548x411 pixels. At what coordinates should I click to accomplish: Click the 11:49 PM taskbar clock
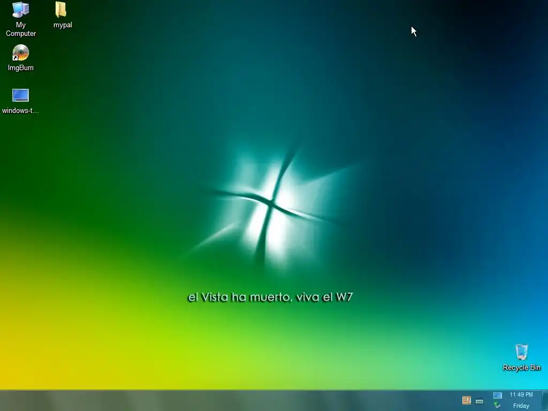click(521, 394)
